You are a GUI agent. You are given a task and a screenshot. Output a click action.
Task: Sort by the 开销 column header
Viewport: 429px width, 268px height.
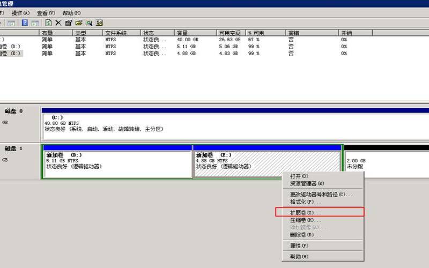[x=356, y=33]
